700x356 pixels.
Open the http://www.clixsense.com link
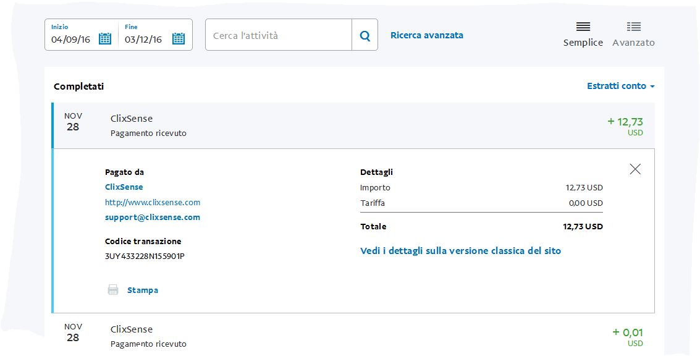coord(153,202)
